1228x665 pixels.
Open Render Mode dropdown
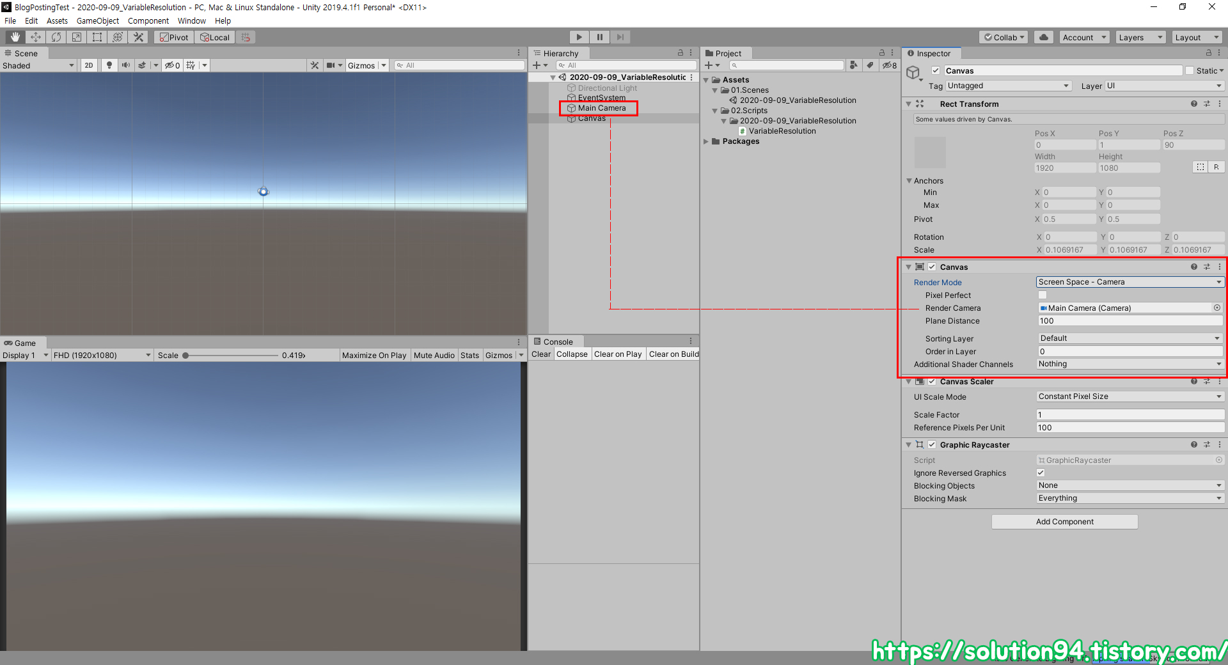click(x=1130, y=282)
